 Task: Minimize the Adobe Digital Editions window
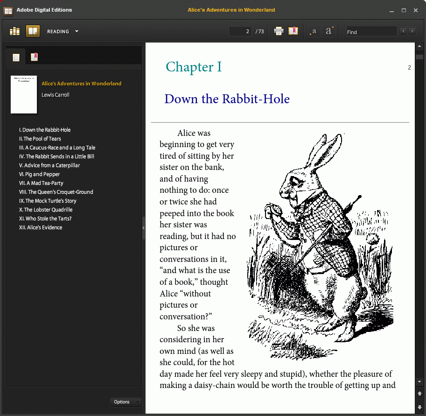click(x=391, y=10)
